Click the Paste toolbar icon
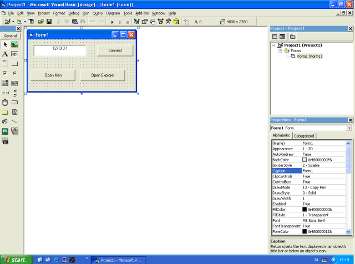 click(x=75, y=22)
